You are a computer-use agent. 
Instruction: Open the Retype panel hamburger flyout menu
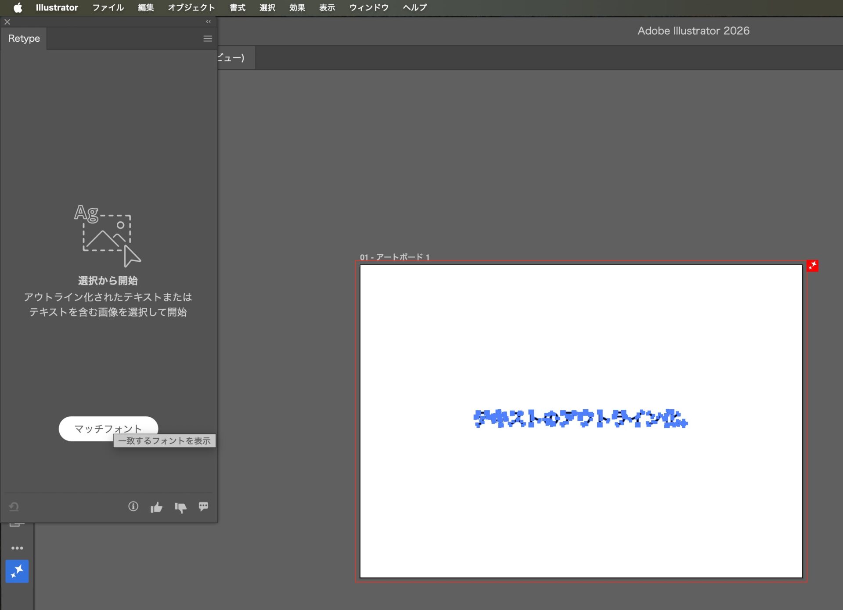[x=207, y=39]
